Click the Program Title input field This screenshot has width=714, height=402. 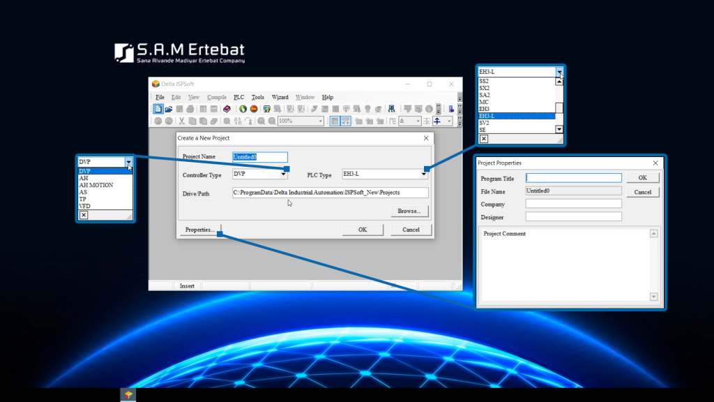pyautogui.click(x=573, y=178)
